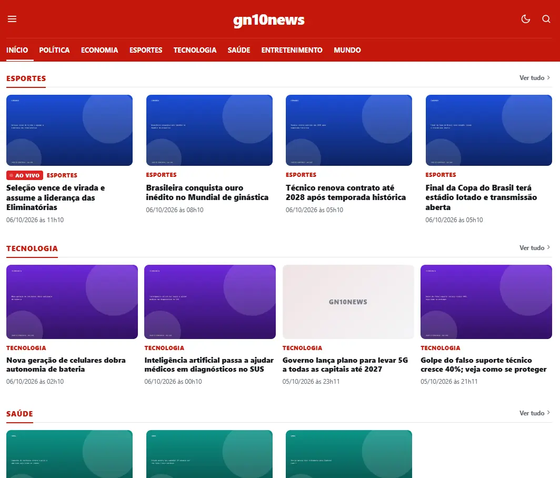Screen dimensions: 560x478
Task: Click the first Saúde article thumbnail
Action: pos(69,454)
